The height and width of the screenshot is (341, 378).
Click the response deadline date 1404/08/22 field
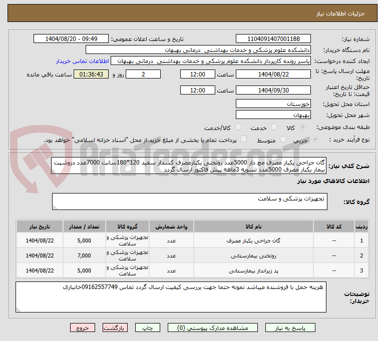coord(273,74)
